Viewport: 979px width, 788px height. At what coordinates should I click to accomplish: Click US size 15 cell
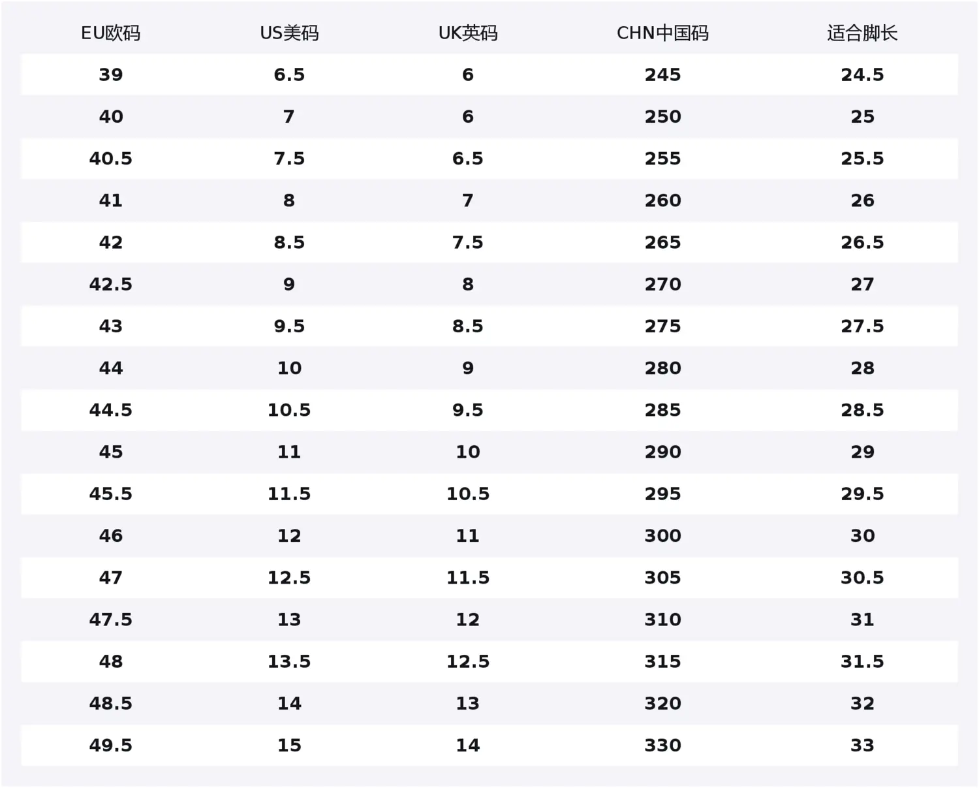pos(289,746)
